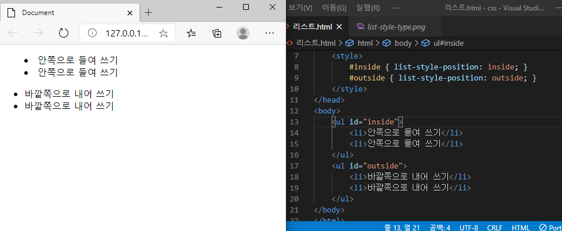This screenshot has width=562, height=231.
Task: View site information icon in address bar
Action: [93, 34]
